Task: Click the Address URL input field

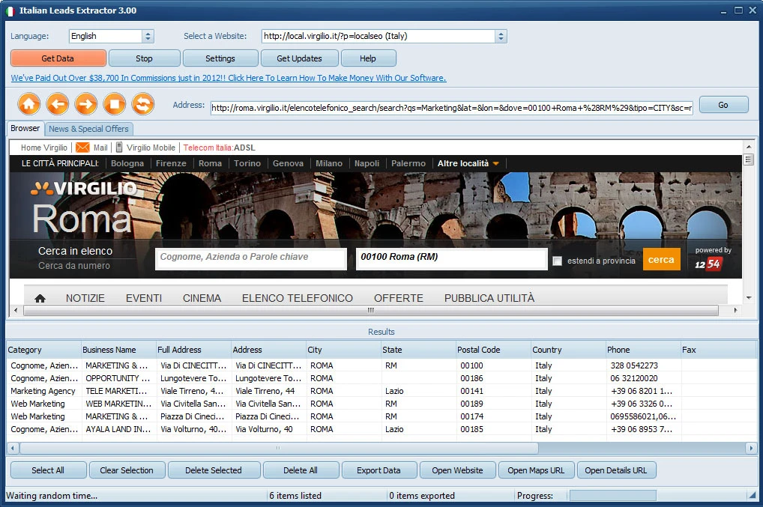Action: point(451,108)
